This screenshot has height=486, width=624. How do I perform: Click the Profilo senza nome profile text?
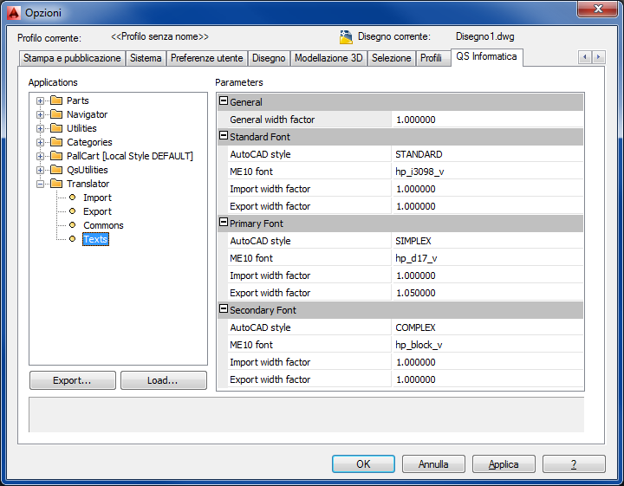[159, 36]
